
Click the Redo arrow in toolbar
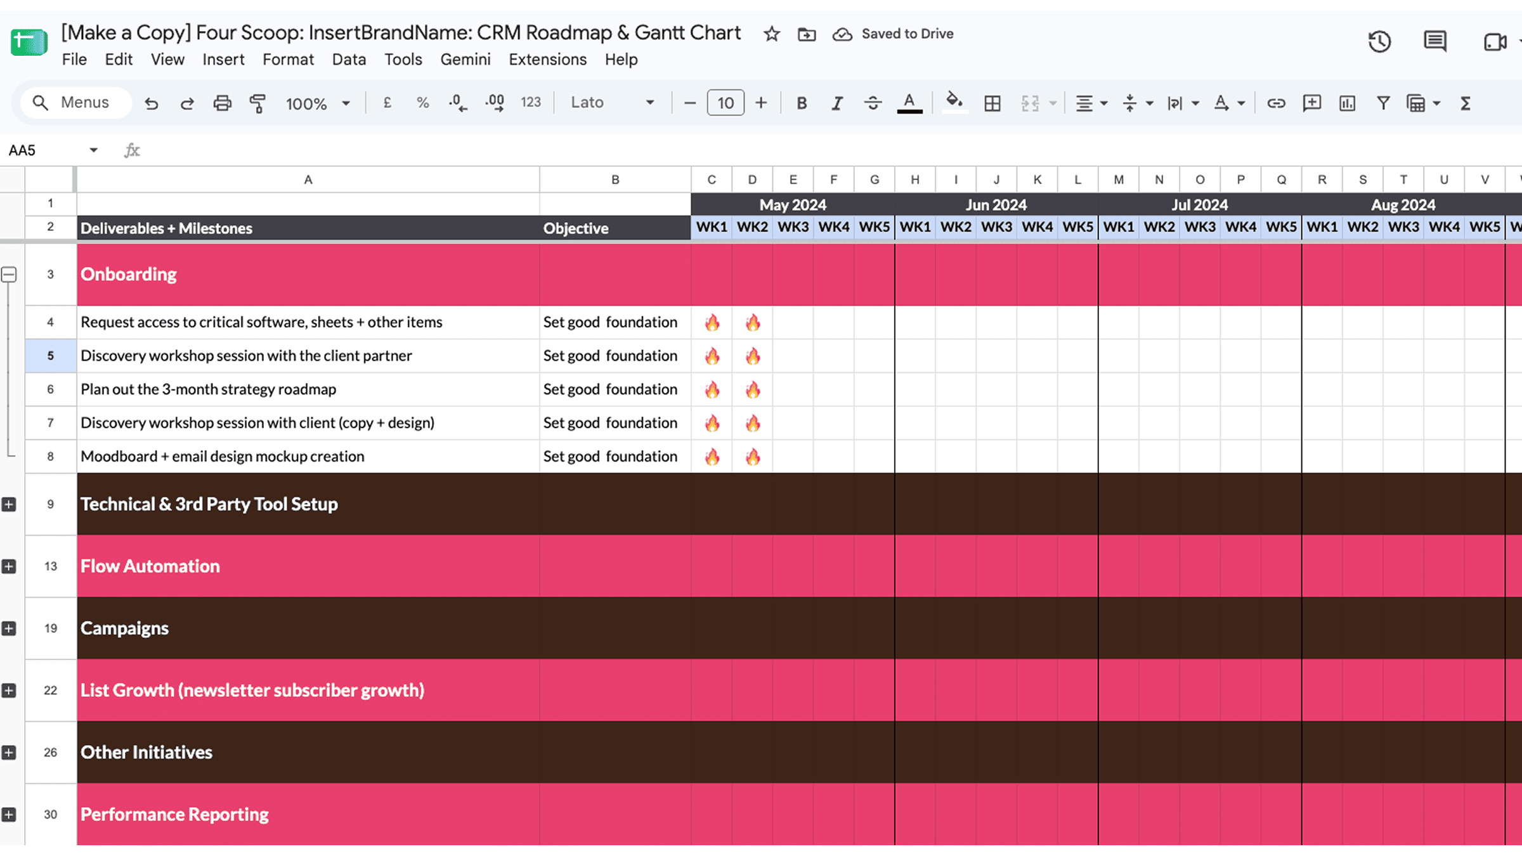186,103
